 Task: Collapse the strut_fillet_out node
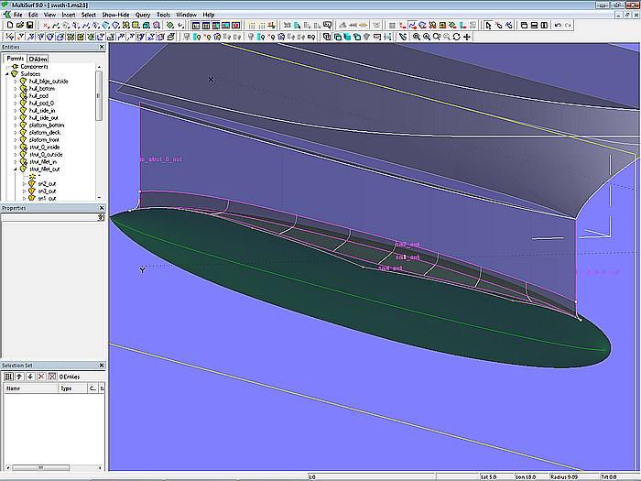click(x=16, y=169)
